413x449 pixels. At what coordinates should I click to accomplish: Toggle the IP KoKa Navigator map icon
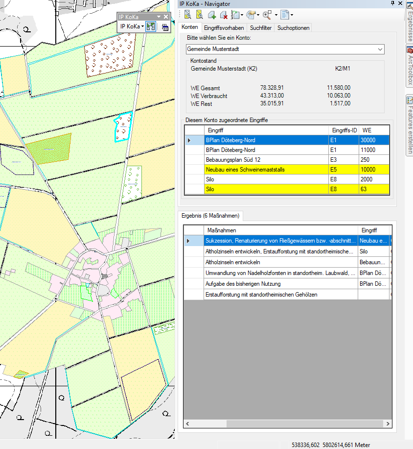(151, 26)
